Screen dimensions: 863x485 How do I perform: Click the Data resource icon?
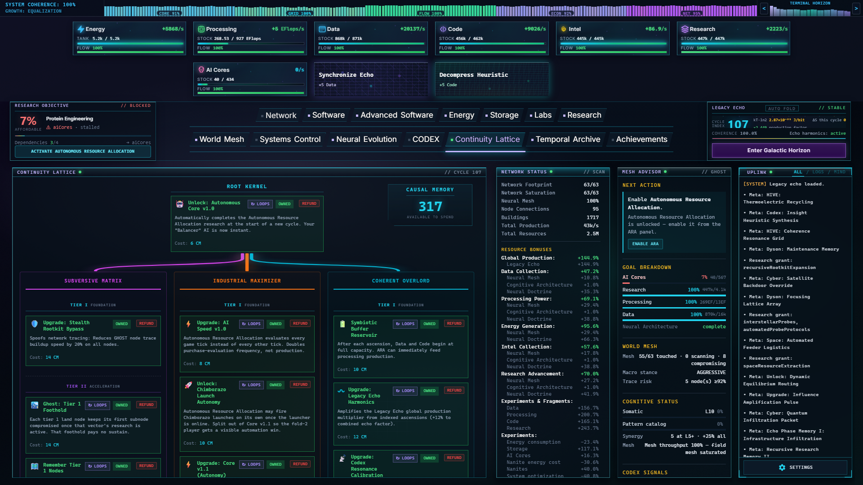coord(322,29)
